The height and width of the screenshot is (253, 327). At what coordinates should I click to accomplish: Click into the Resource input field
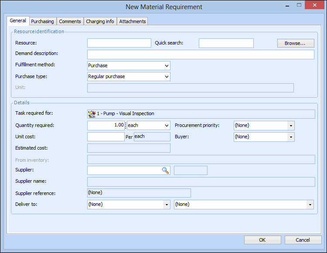point(119,43)
